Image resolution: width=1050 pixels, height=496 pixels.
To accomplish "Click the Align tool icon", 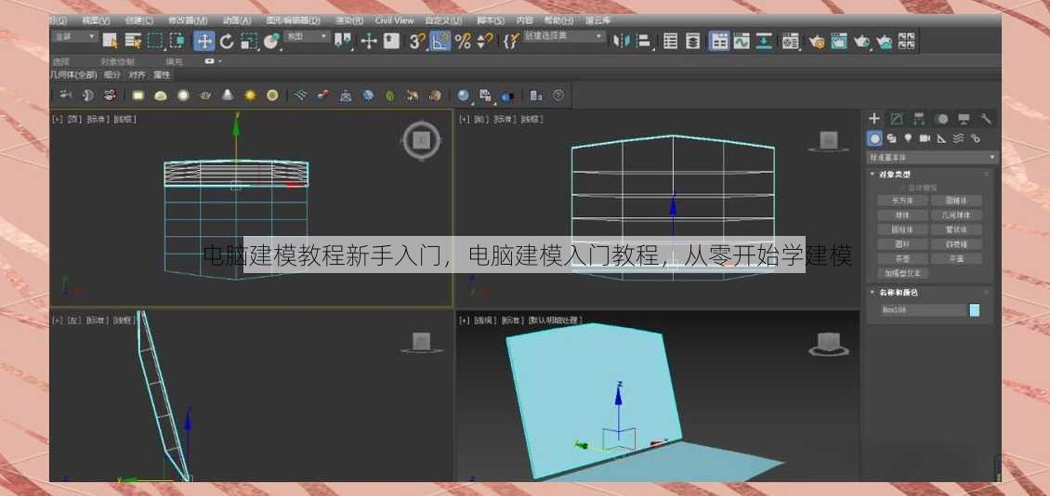I will 644,42.
